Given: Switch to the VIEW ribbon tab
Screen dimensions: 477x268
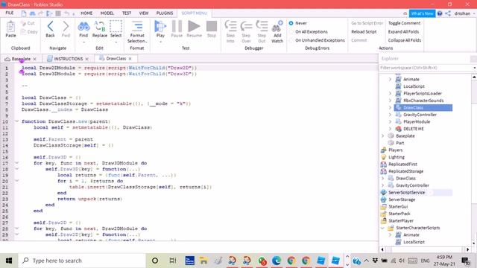Looking at the screenshot, I should coord(144,13).
